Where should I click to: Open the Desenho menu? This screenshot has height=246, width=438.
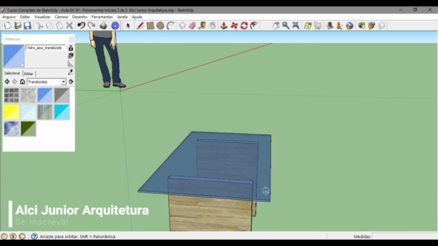coord(79,17)
